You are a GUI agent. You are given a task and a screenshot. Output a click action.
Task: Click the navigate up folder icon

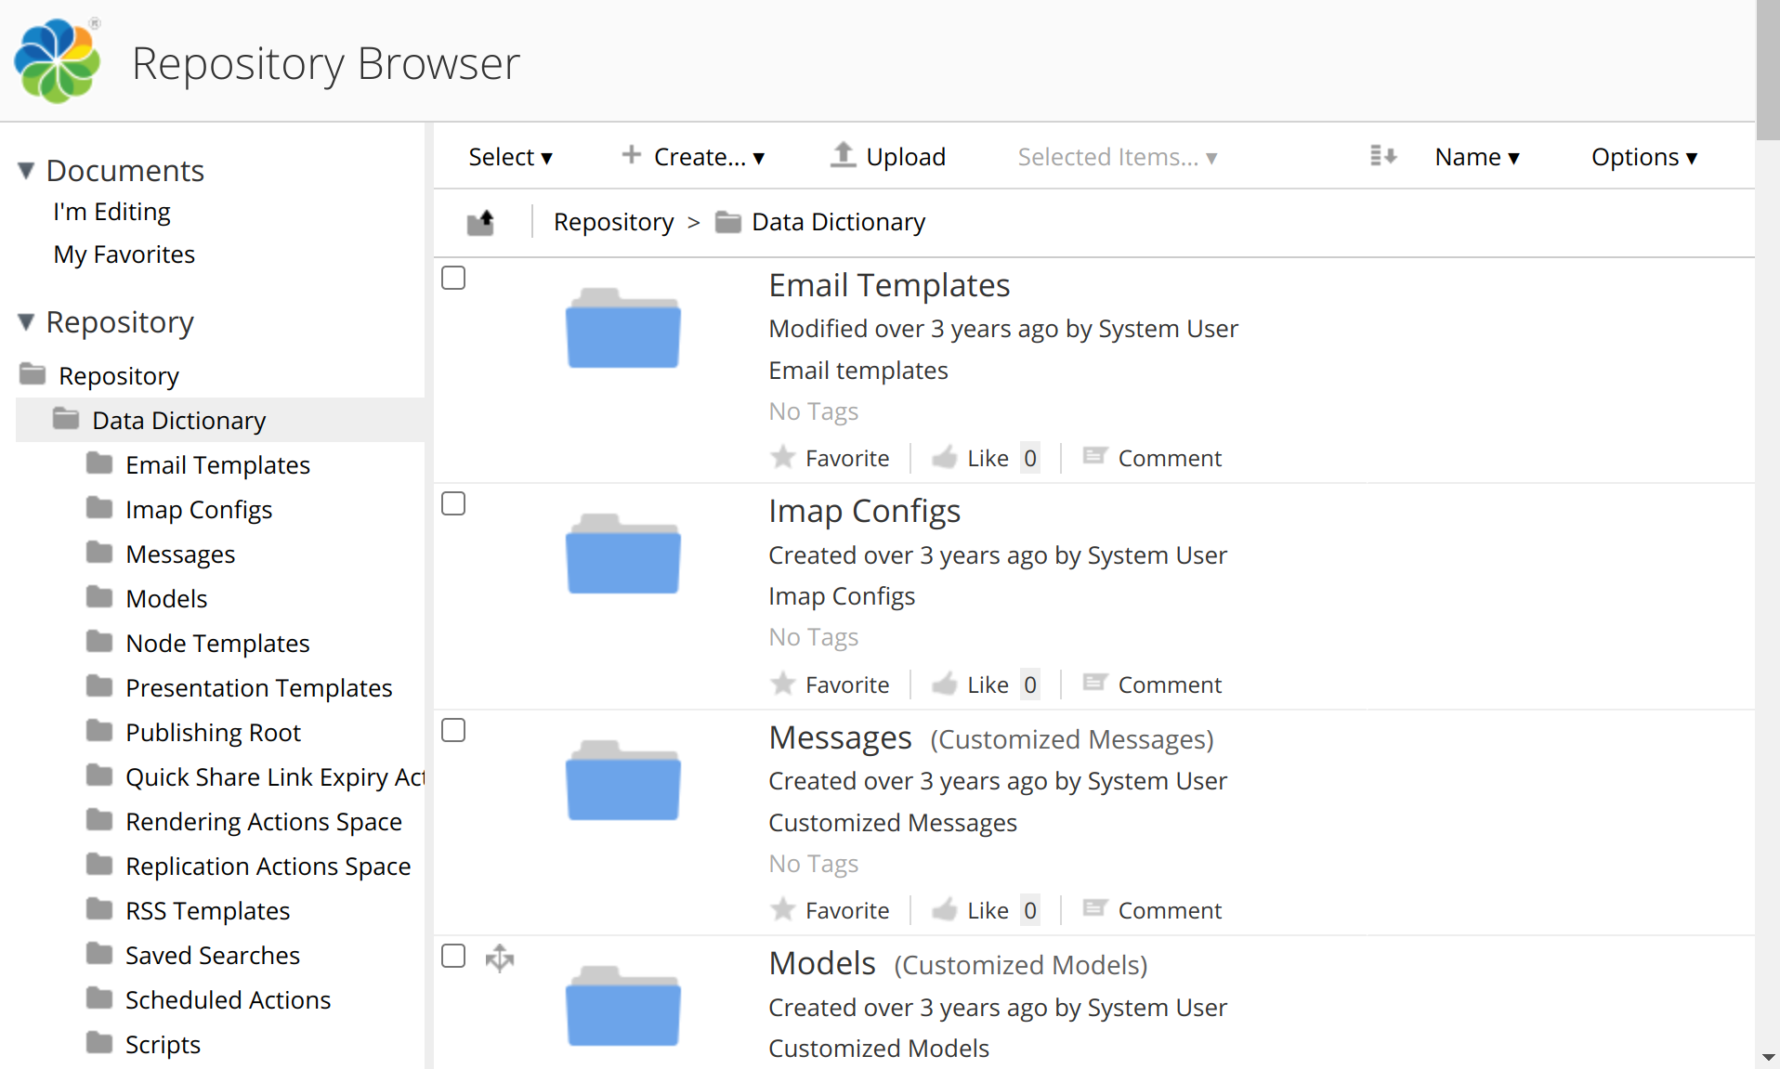[480, 222]
